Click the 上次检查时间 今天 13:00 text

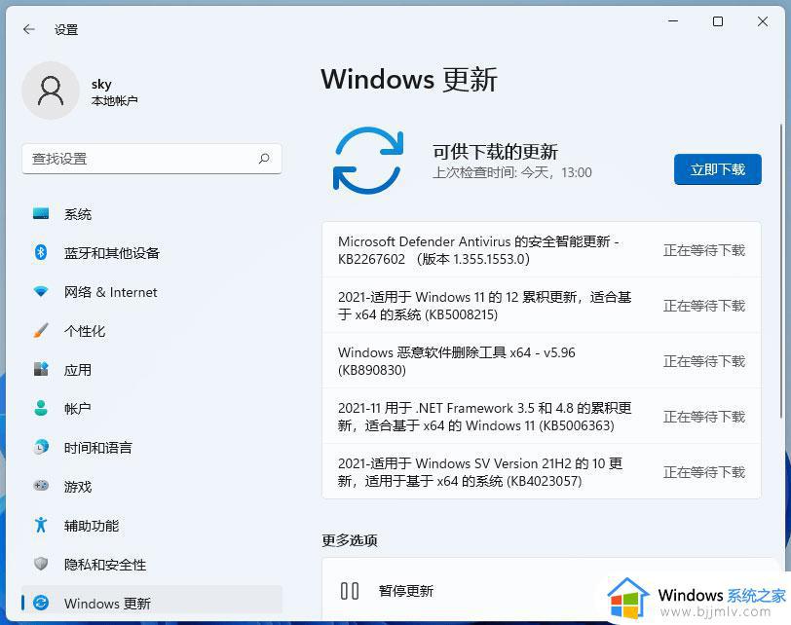512,172
